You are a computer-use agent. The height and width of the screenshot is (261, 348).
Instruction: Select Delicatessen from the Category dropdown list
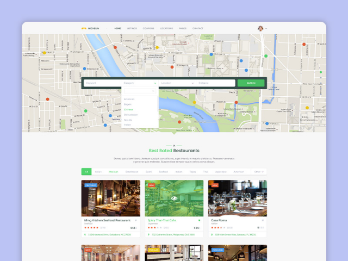[130, 115]
